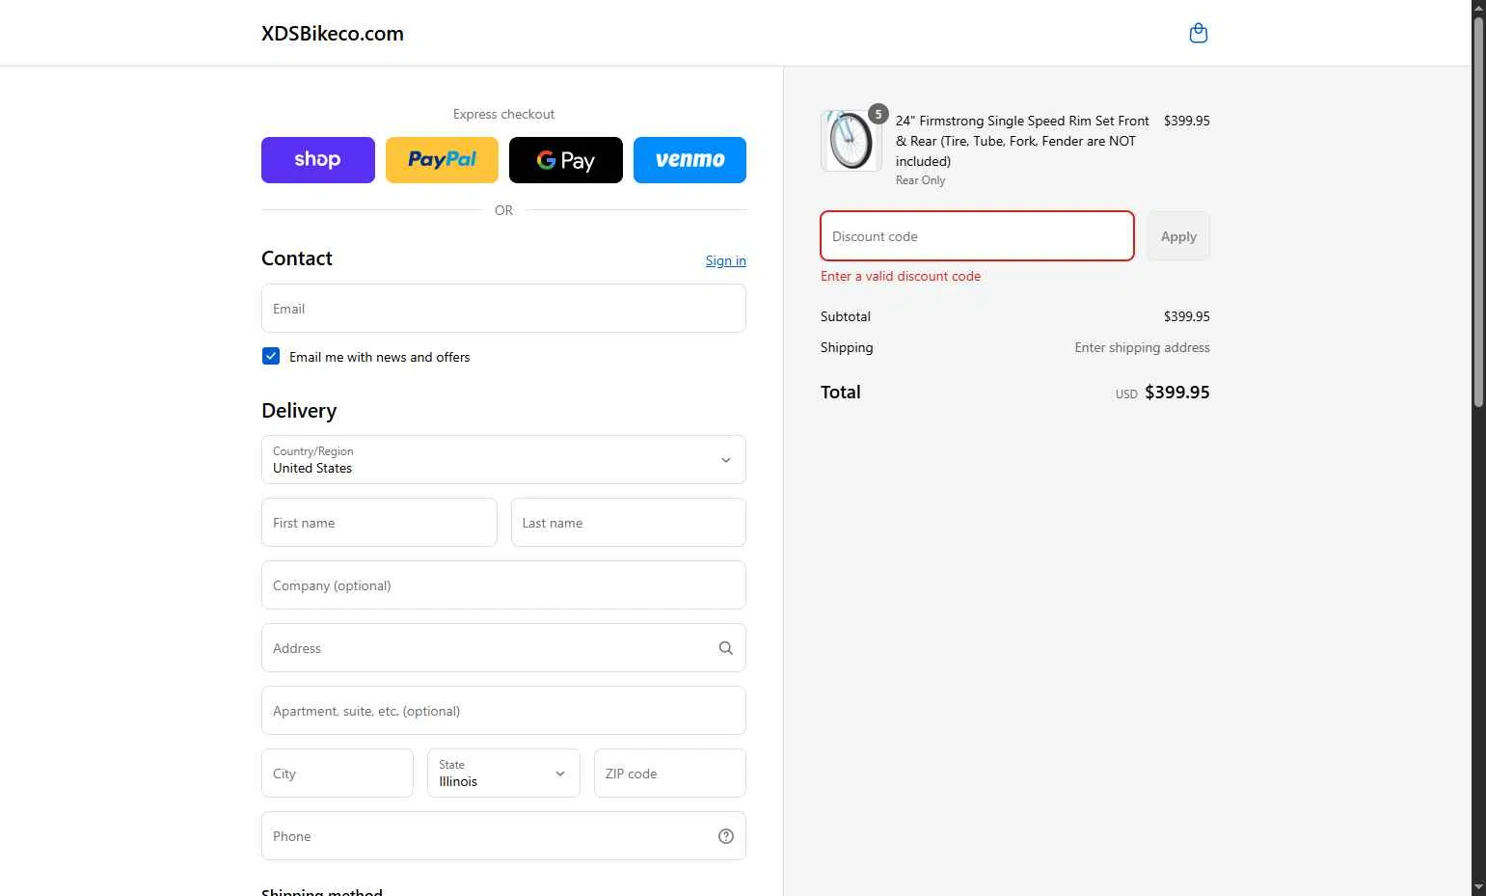Click the 'Enter a valid discount code' error

pos(901,276)
